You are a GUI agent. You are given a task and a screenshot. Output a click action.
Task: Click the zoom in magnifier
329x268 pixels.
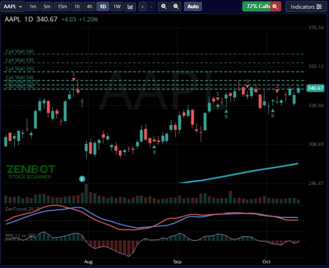164,6
